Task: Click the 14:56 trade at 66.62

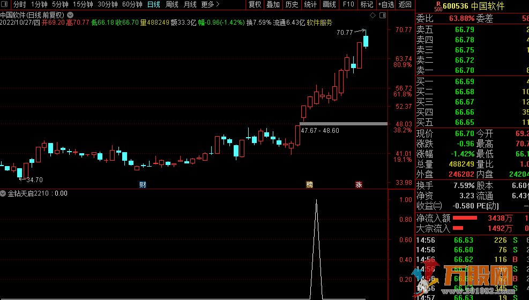Action: tap(472, 259)
